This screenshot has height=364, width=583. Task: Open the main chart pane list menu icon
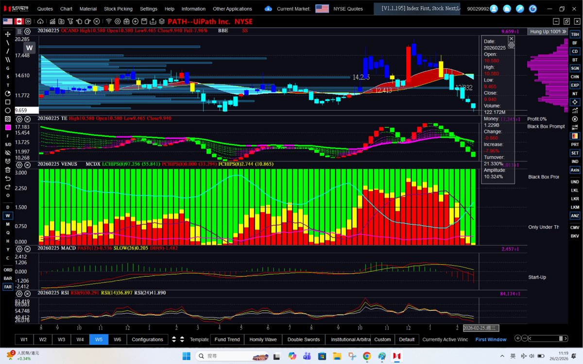click(x=19, y=31)
